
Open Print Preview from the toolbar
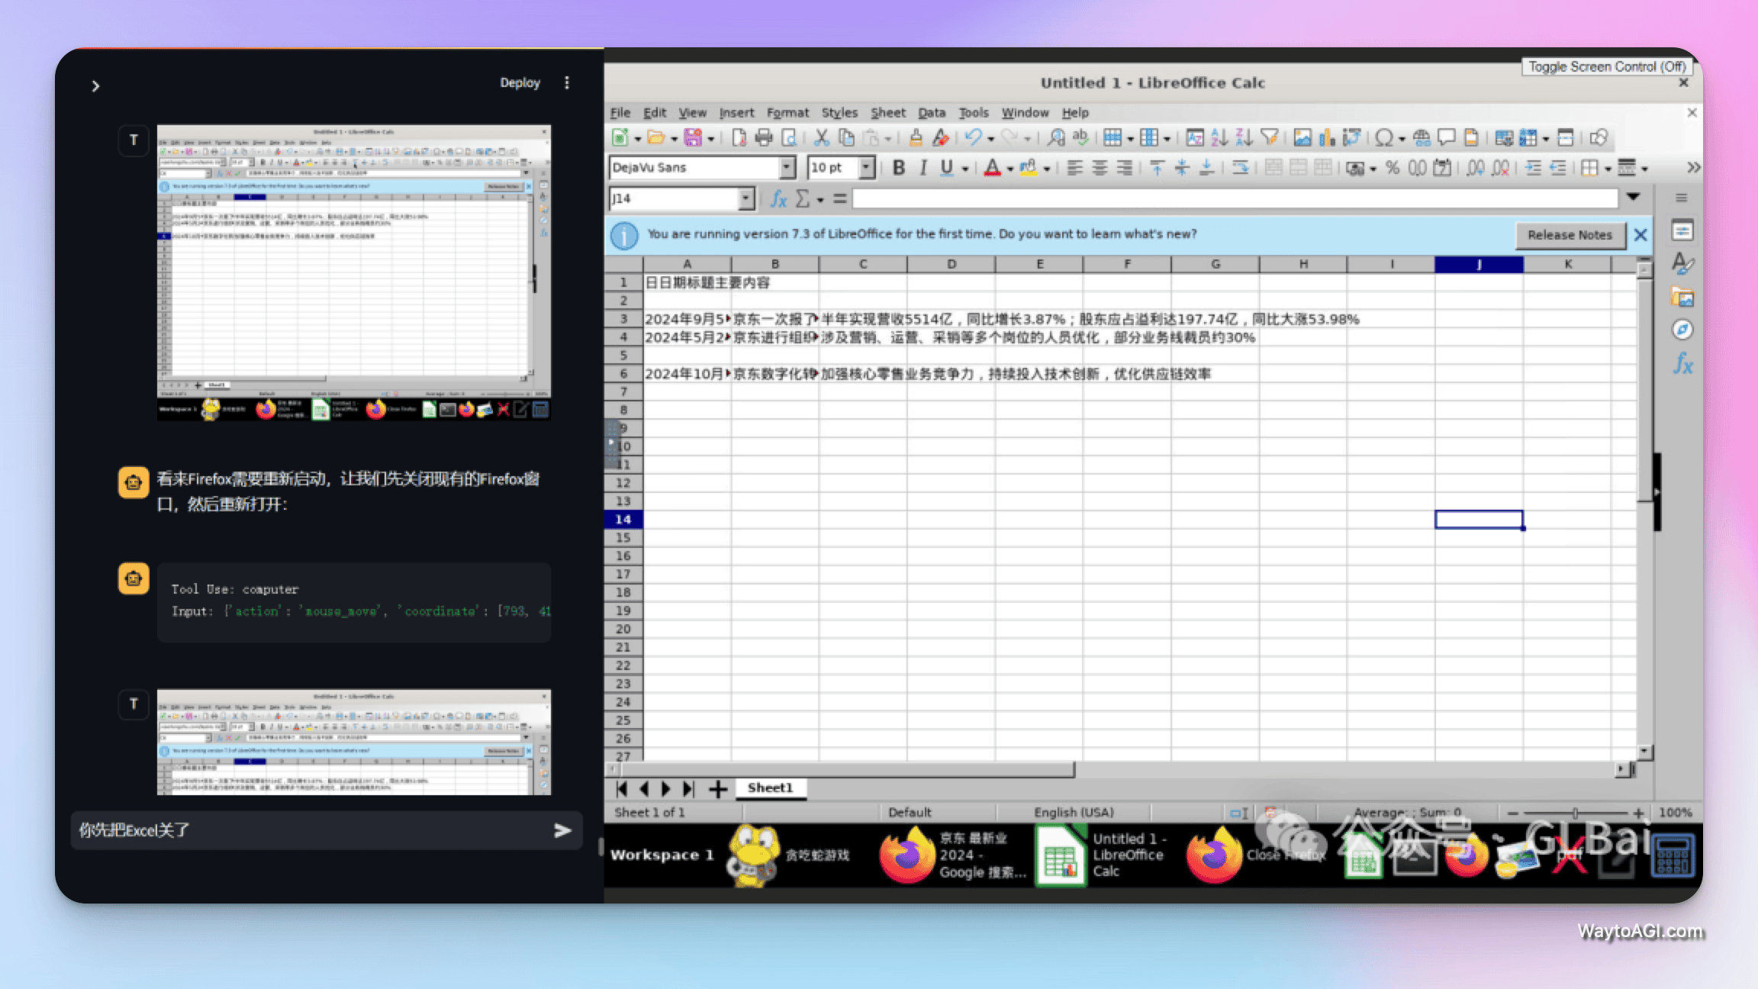coord(789,137)
